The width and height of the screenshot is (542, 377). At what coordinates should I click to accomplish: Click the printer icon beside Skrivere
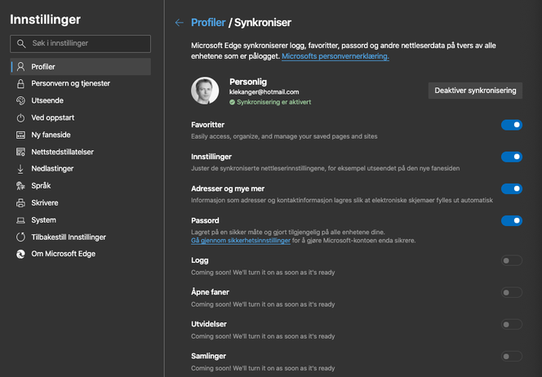20,203
